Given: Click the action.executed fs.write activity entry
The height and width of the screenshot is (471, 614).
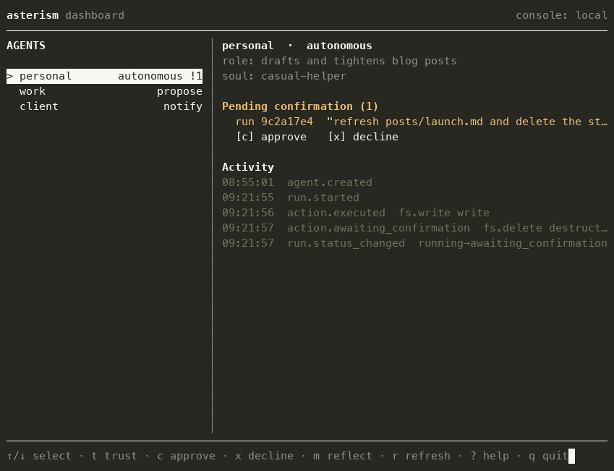Looking at the screenshot, I should click(356, 213).
